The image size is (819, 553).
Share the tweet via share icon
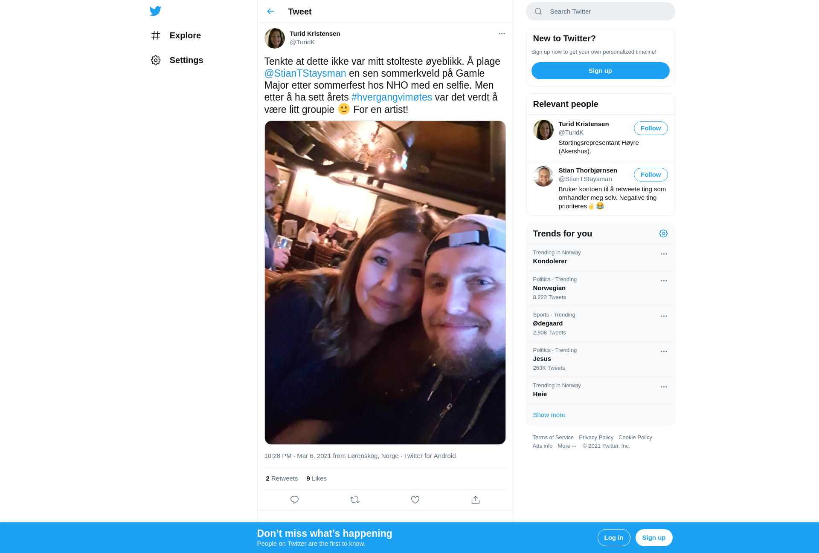pos(476,500)
